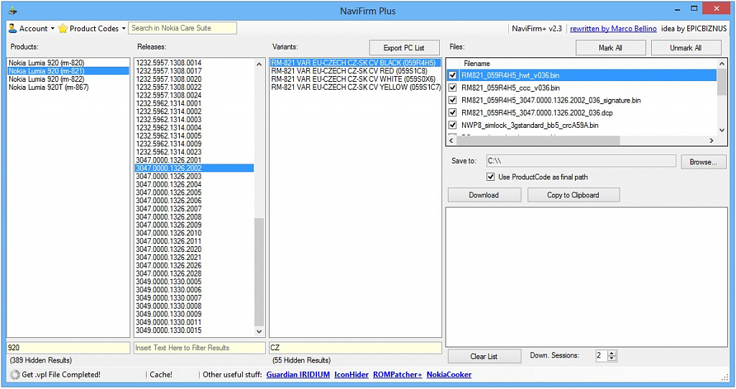Select the CZ-SK CV RED (059S1C8) variant
This screenshot has height=389, width=736.
pos(355,71)
